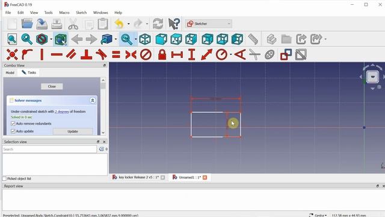
Task: Open the Tools menu
Action: pyautogui.click(x=48, y=13)
